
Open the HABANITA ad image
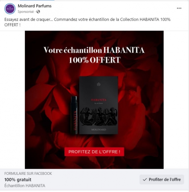tap(94, 100)
